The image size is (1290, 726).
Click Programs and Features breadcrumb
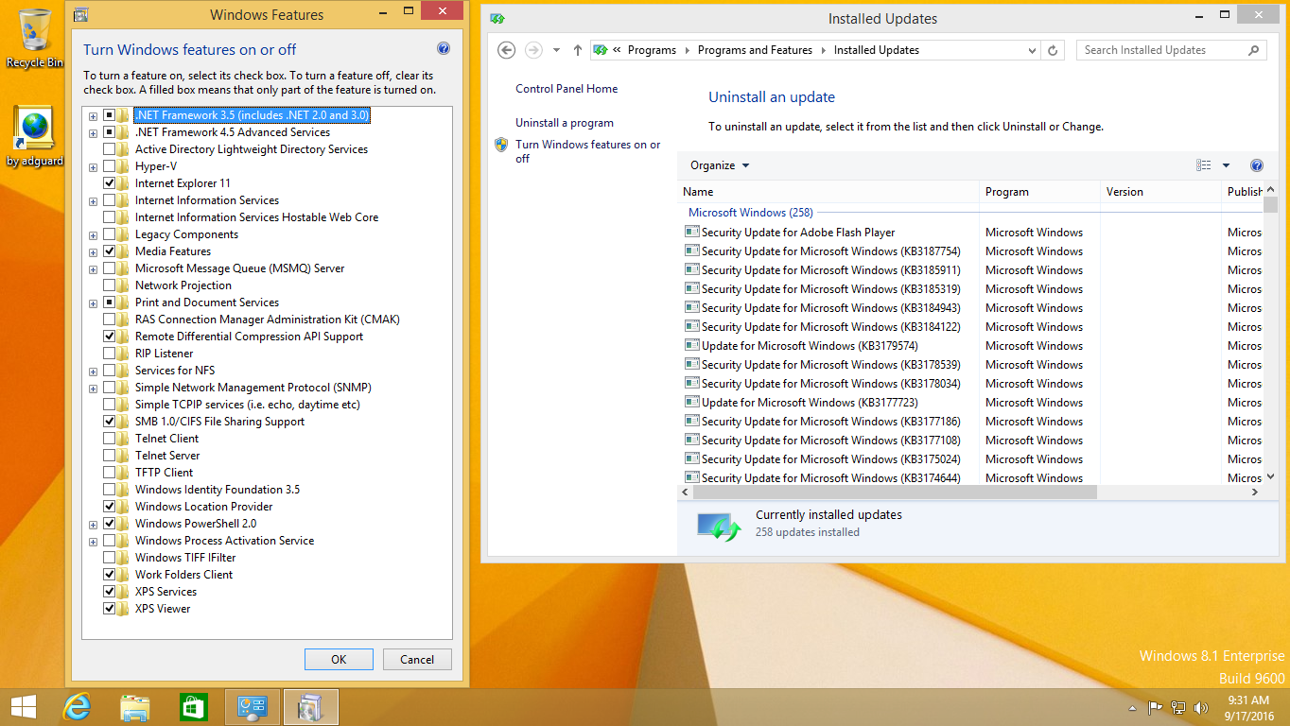pyautogui.click(x=755, y=50)
